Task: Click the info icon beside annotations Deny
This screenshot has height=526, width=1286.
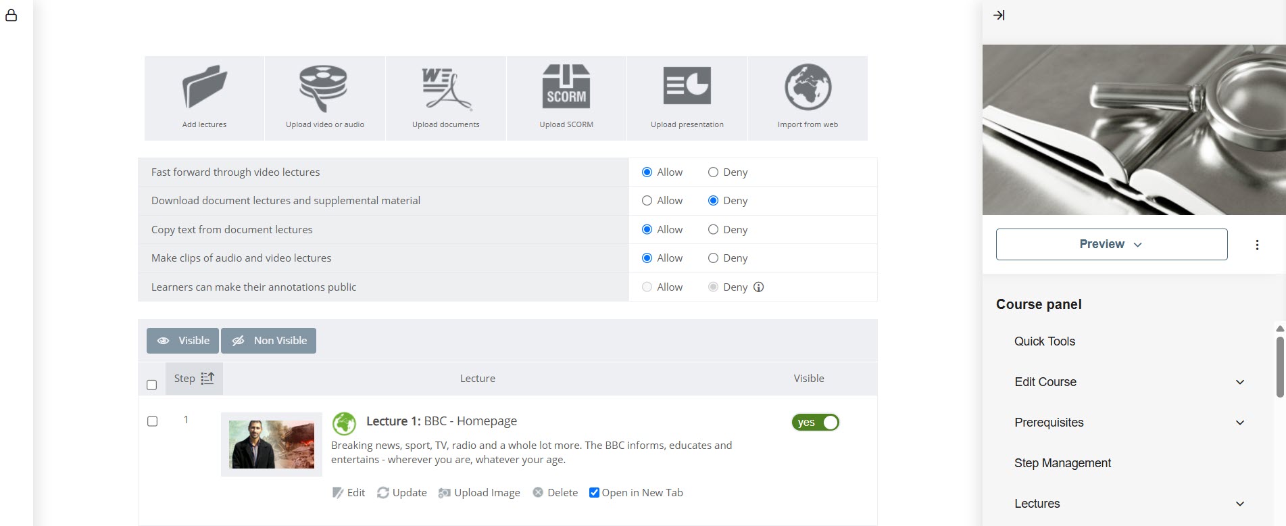Action: [x=759, y=287]
